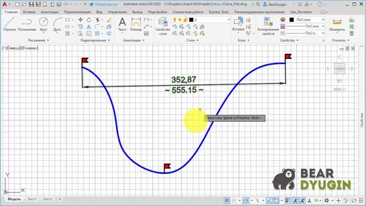
Task: Switch to the Лист1 layout tab
Action: coord(32,199)
